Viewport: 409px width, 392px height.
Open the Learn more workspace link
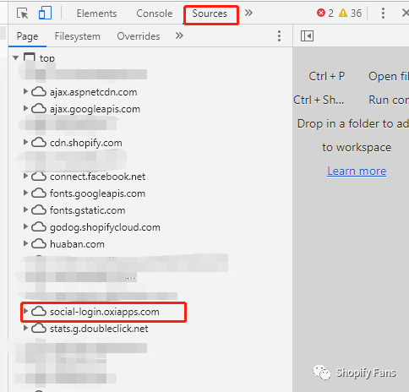357,171
